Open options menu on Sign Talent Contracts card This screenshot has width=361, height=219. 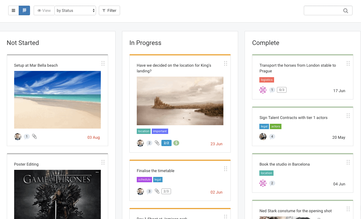(348, 116)
